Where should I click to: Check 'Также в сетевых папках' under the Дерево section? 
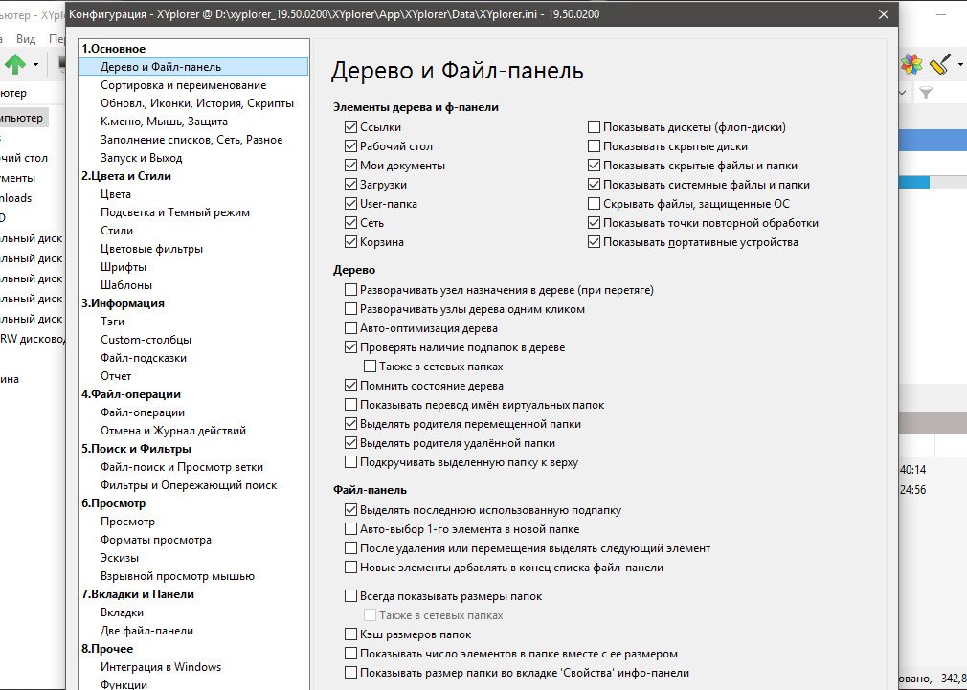coord(370,367)
